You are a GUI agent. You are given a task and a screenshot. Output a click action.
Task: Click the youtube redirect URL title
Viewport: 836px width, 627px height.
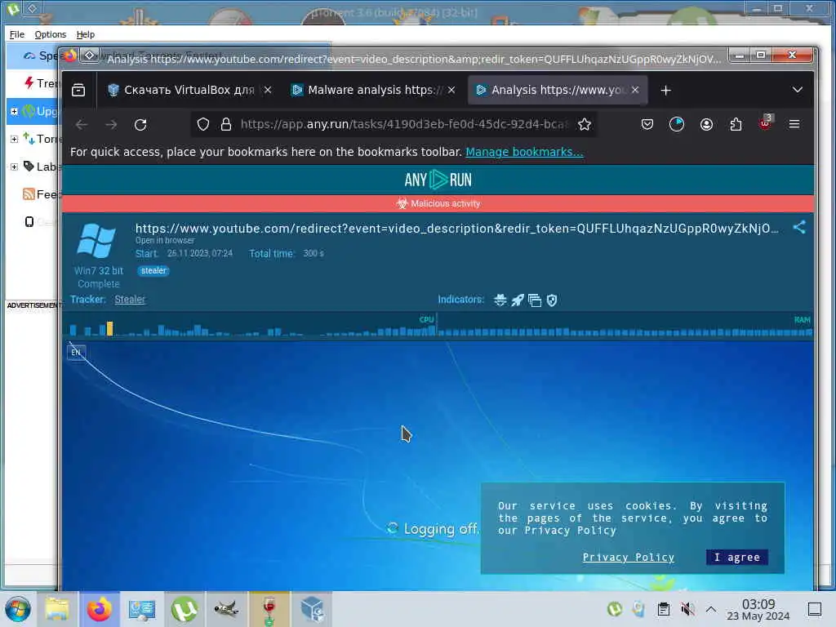457,229
